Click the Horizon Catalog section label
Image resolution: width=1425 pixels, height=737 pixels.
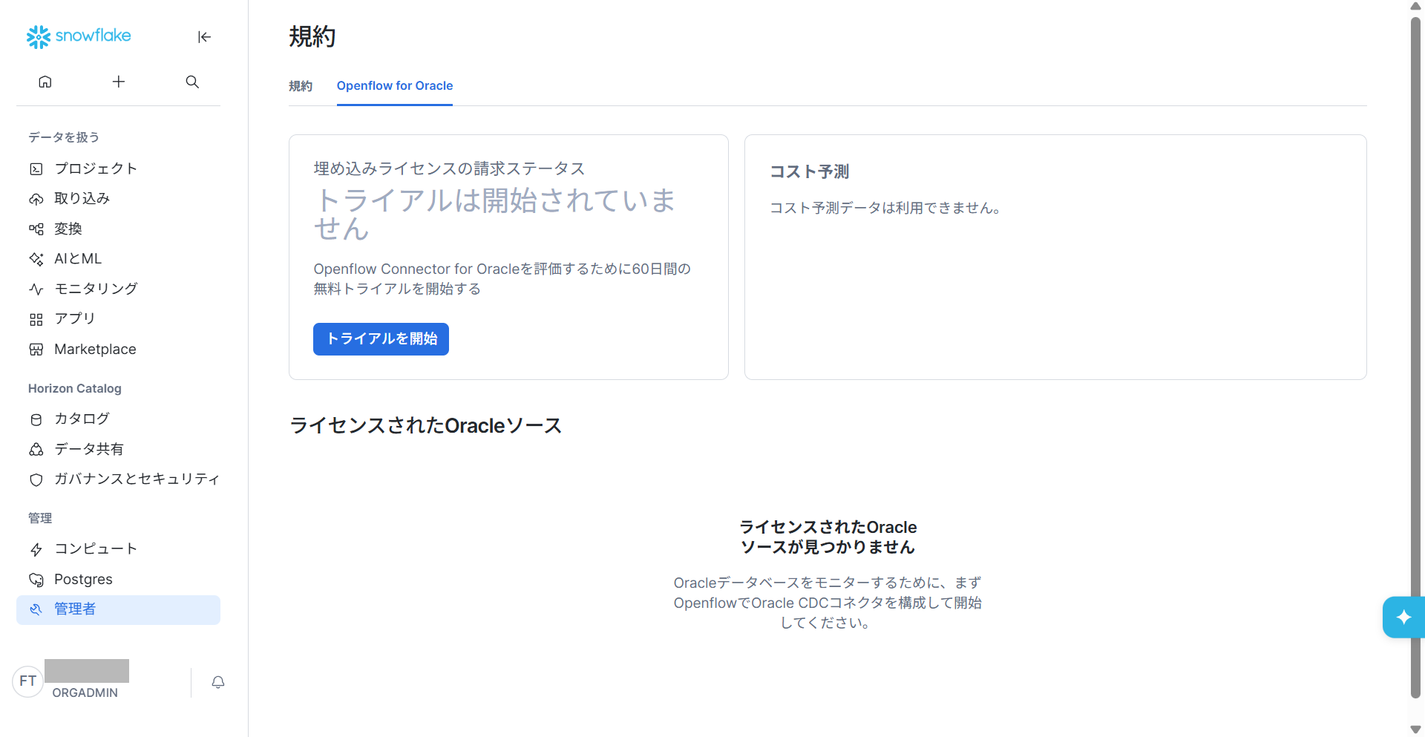(x=75, y=388)
